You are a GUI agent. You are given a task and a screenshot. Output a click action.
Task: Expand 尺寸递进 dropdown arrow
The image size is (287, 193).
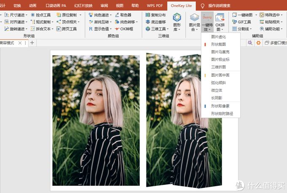(x=26, y=15)
